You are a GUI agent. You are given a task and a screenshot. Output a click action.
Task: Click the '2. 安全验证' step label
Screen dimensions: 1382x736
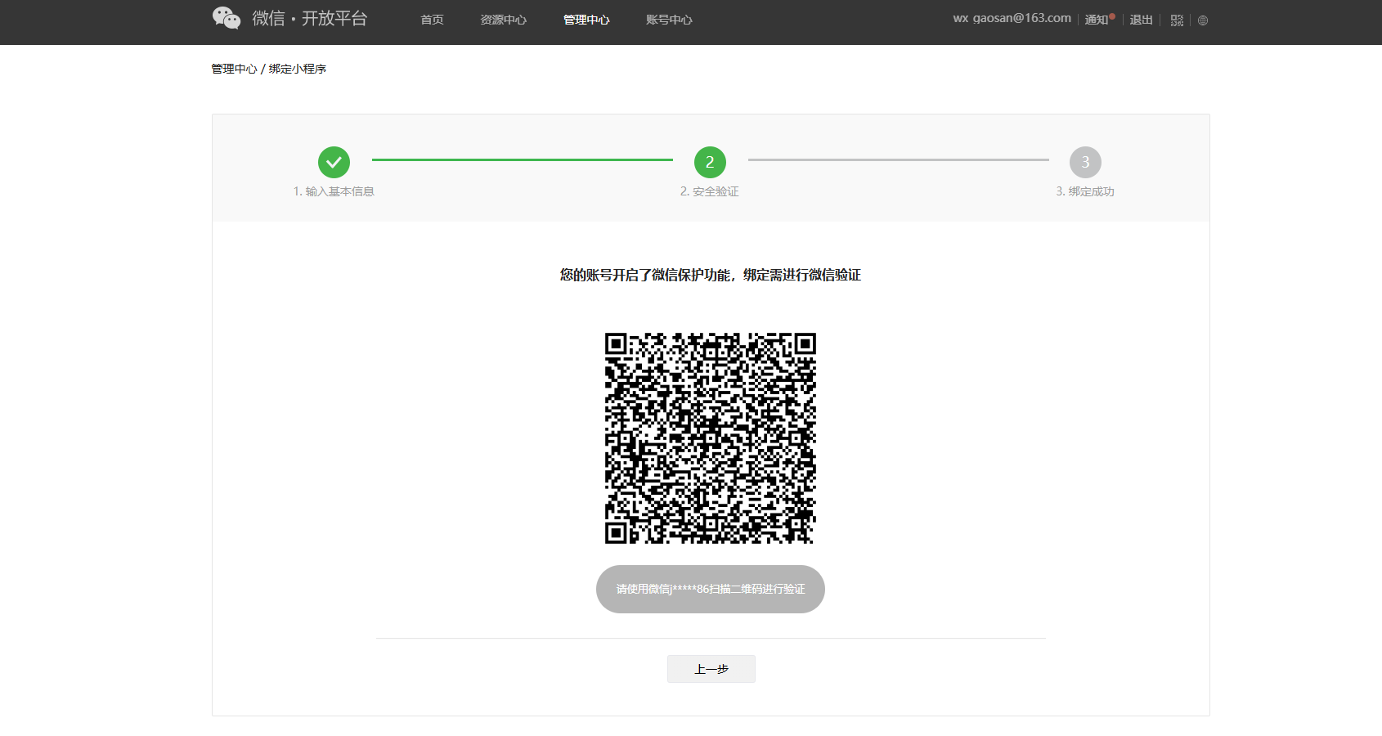709,191
